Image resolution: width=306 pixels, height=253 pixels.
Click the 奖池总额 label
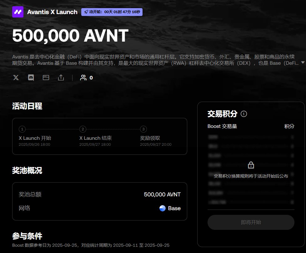[30, 195]
